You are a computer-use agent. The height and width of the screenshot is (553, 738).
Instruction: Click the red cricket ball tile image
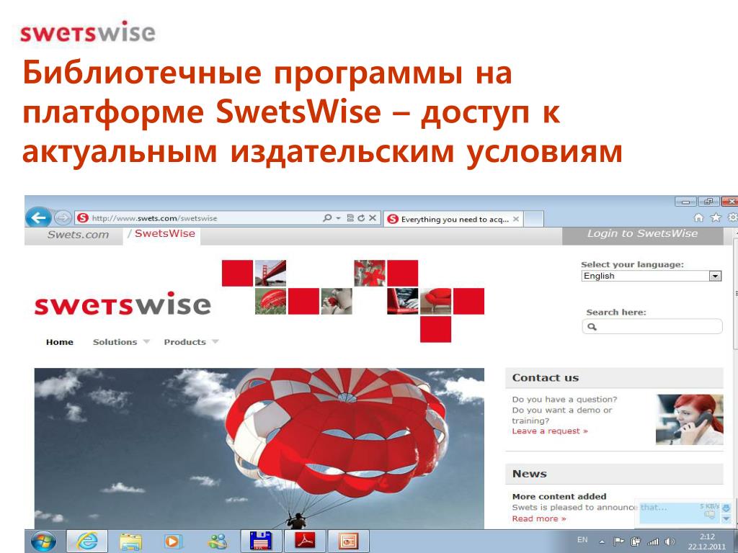point(271,302)
